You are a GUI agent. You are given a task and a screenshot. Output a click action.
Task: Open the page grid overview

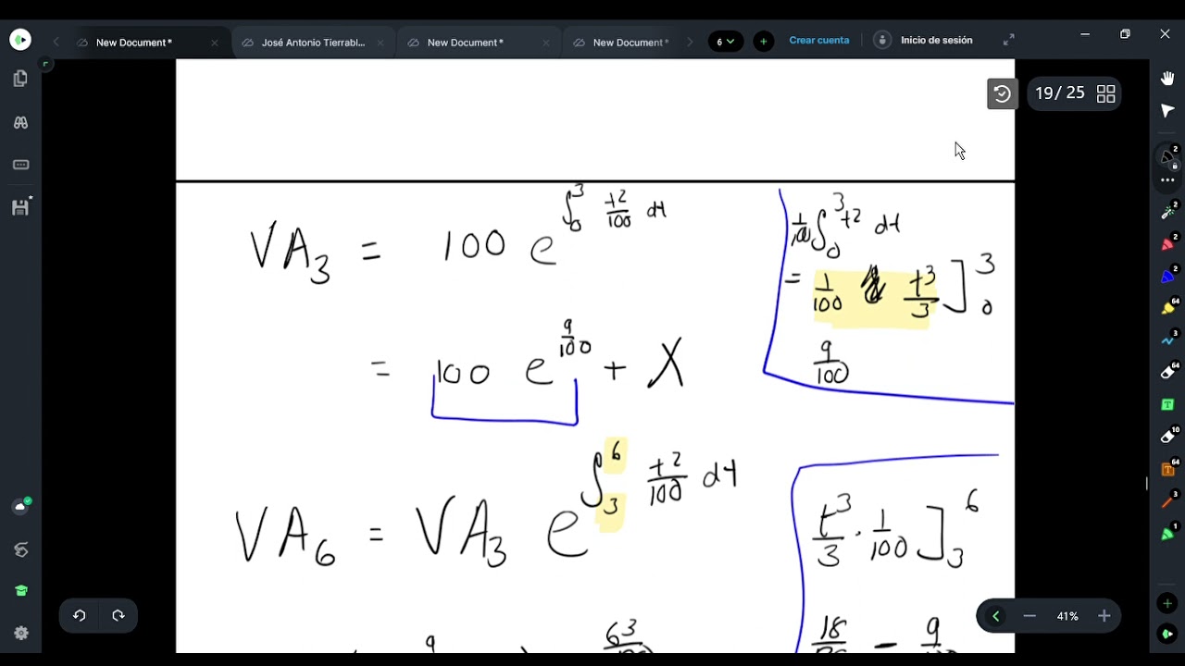click(1106, 93)
